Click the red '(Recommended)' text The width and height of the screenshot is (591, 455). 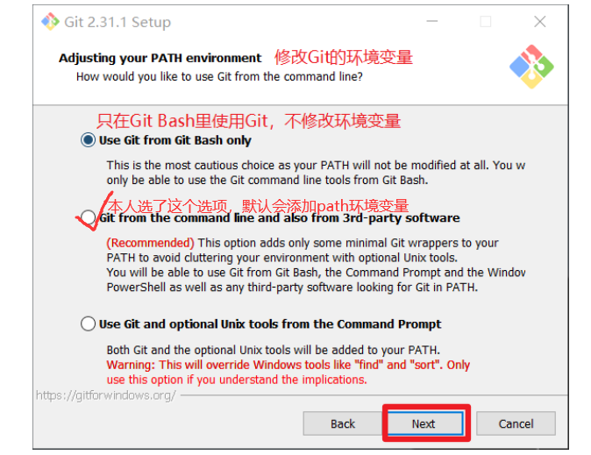coord(151,243)
